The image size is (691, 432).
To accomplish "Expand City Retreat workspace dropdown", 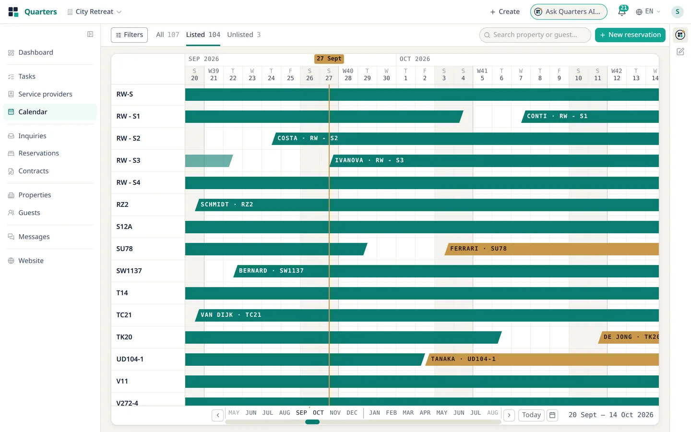I will pyautogui.click(x=95, y=12).
